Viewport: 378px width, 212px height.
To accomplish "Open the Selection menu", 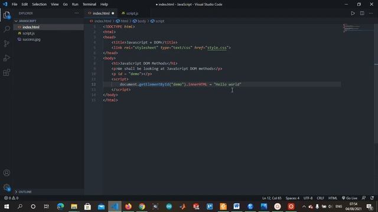I will click(x=40, y=4).
